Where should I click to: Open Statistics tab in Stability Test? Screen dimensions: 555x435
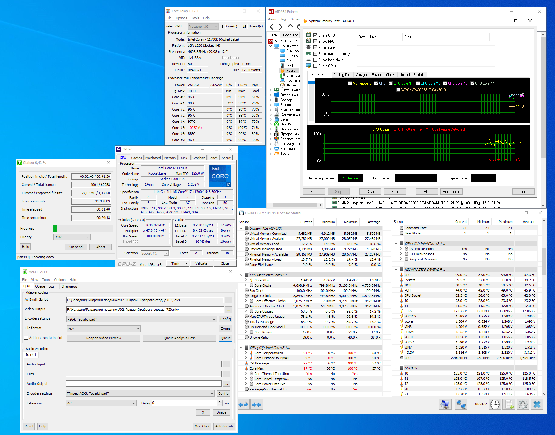(x=419, y=75)
